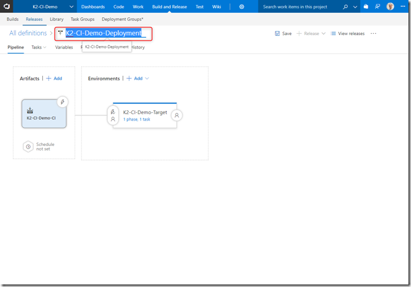
Task: Select the History tab
Action: pos(138,47)
